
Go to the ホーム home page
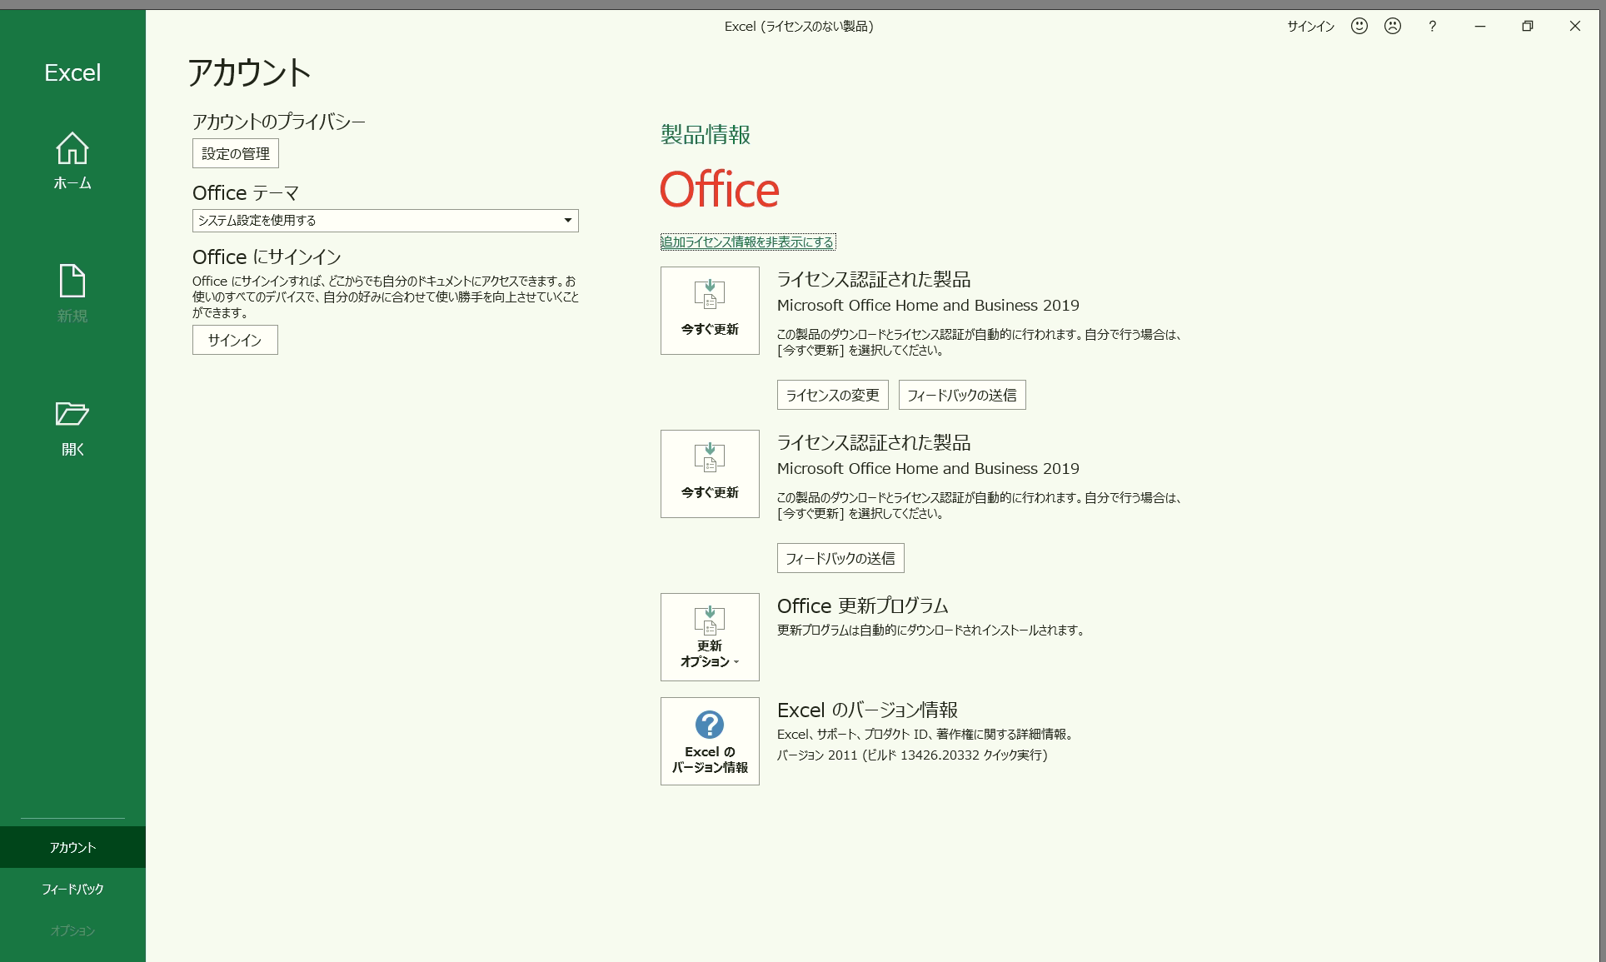coord(72,162)
